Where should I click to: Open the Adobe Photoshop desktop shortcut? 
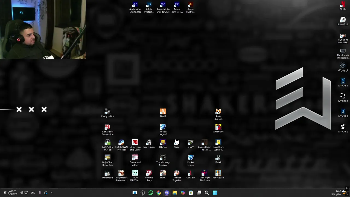tap(149, 8)
